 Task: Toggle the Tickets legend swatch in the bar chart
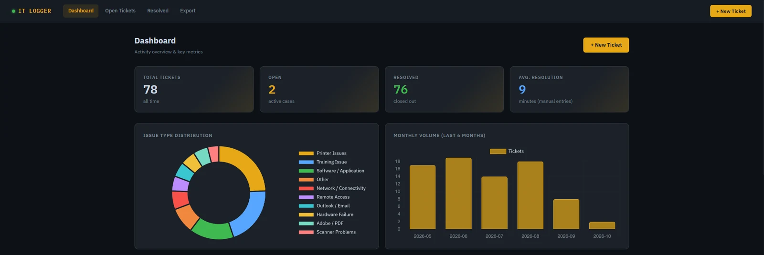pos(498,152)
